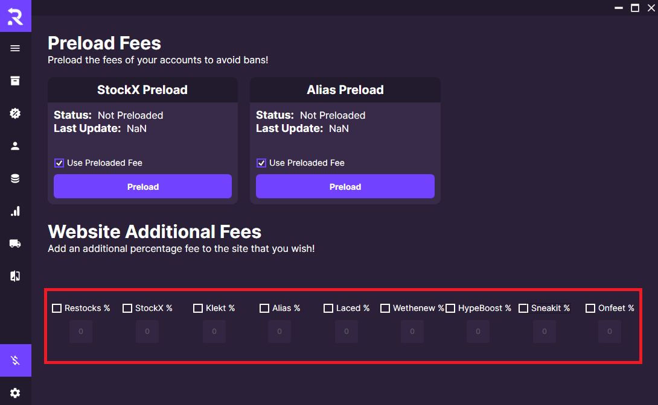Focus the Laced percentage input field
The height and width of the screenshot is (405, 658).
point(347,331)
